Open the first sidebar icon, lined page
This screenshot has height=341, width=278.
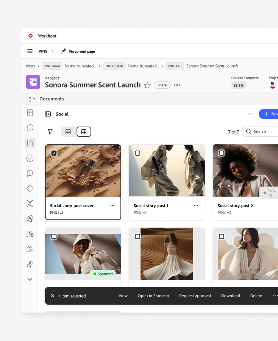pos(30,113)
